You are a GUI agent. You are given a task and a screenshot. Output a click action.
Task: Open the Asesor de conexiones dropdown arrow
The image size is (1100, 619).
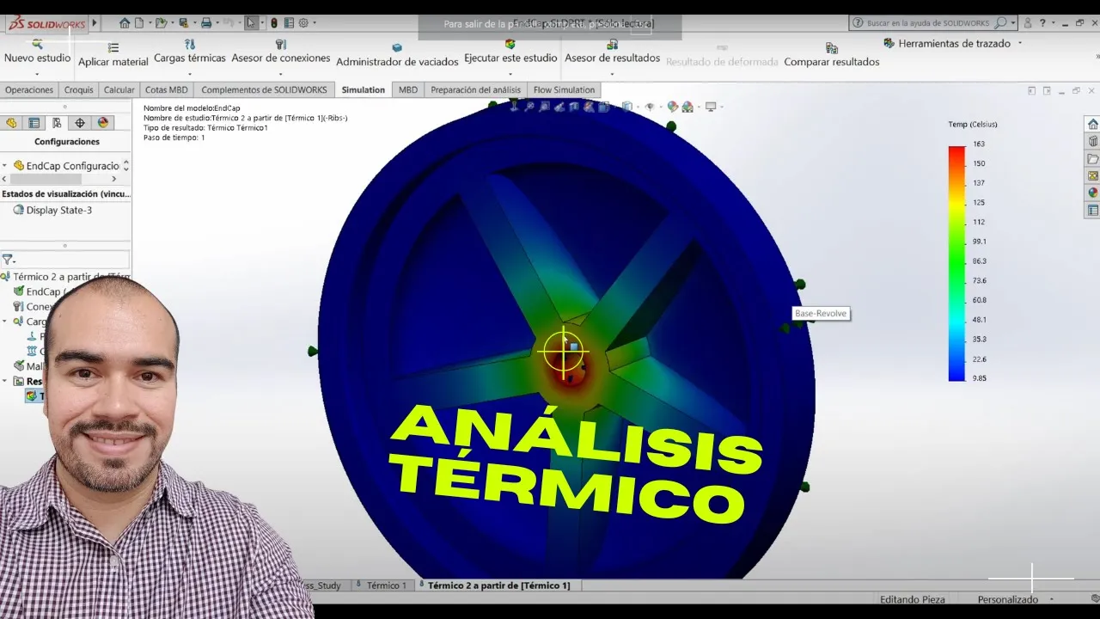point(280,72)
